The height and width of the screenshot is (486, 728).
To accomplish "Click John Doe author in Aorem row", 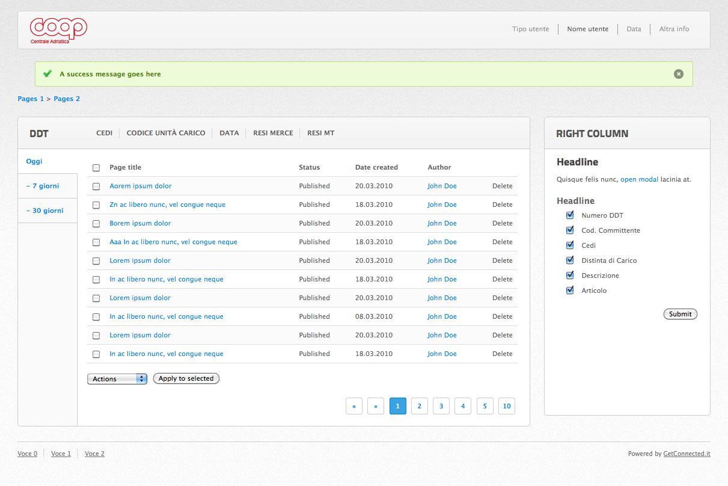I will tap(442, 186).
